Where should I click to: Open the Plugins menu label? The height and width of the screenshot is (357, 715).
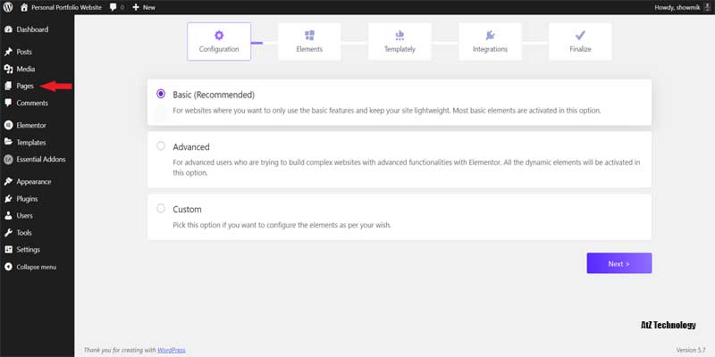(x=27, y=199)
